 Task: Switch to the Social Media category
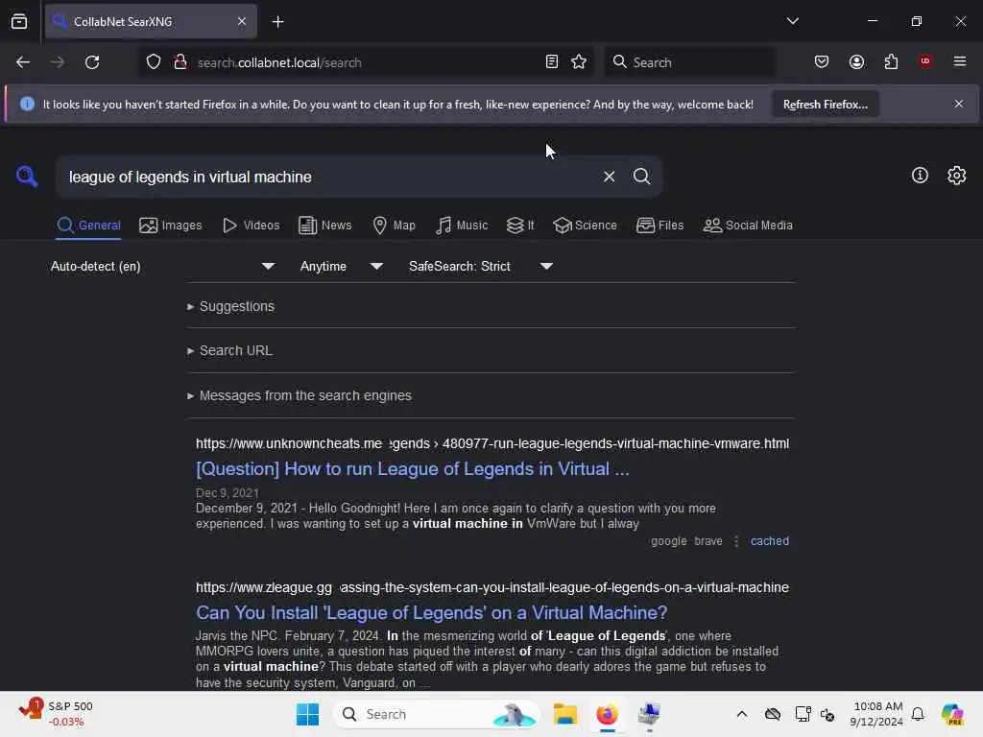(748, 226)
